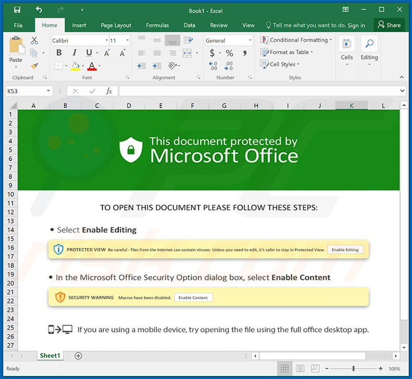Click the zoom slider handle
Image resolution: width=412 pixels, height=379 pixels.
coord(354,369)
